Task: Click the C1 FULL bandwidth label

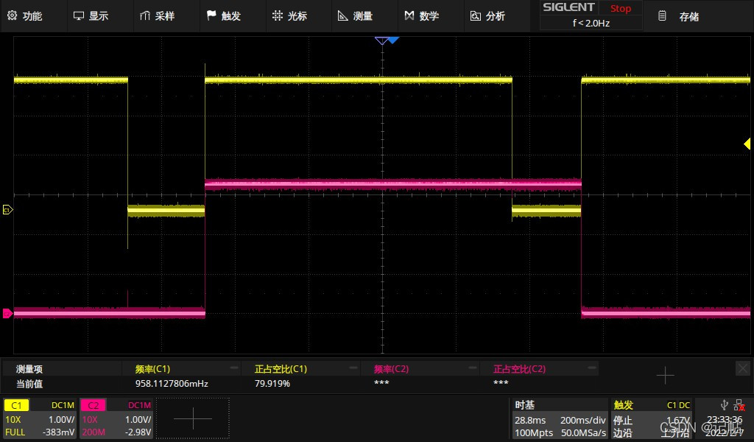Action: pos(15,432)
